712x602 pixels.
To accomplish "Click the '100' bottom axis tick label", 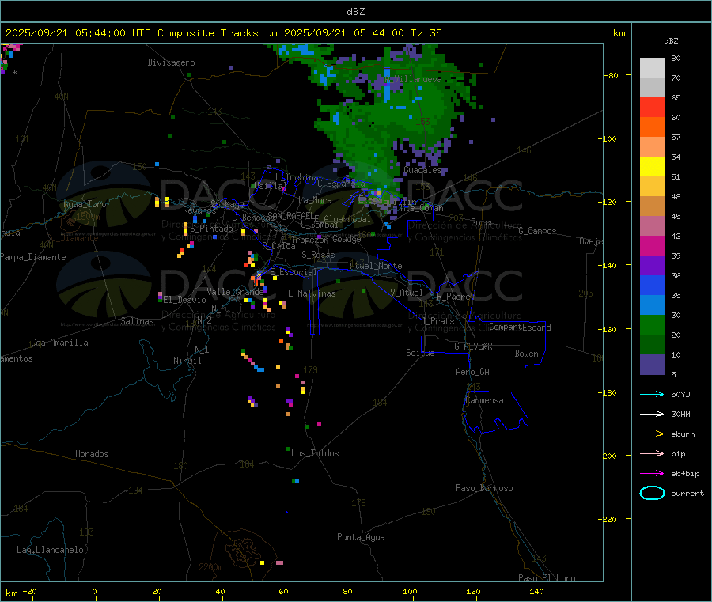I will pyautogui.click(x=410, y=591).
